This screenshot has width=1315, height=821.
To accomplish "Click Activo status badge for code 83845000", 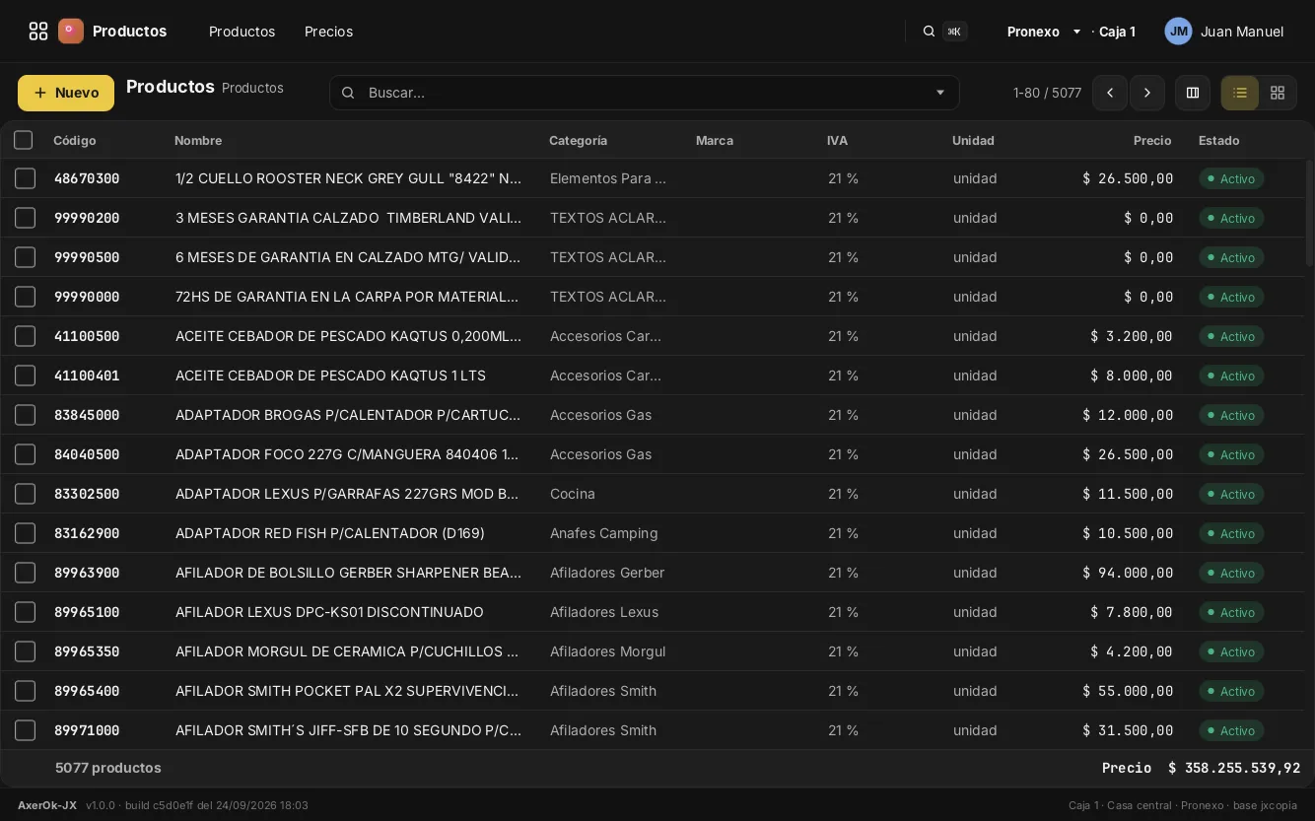I will pyautogui.click(x=1231, y=415).
